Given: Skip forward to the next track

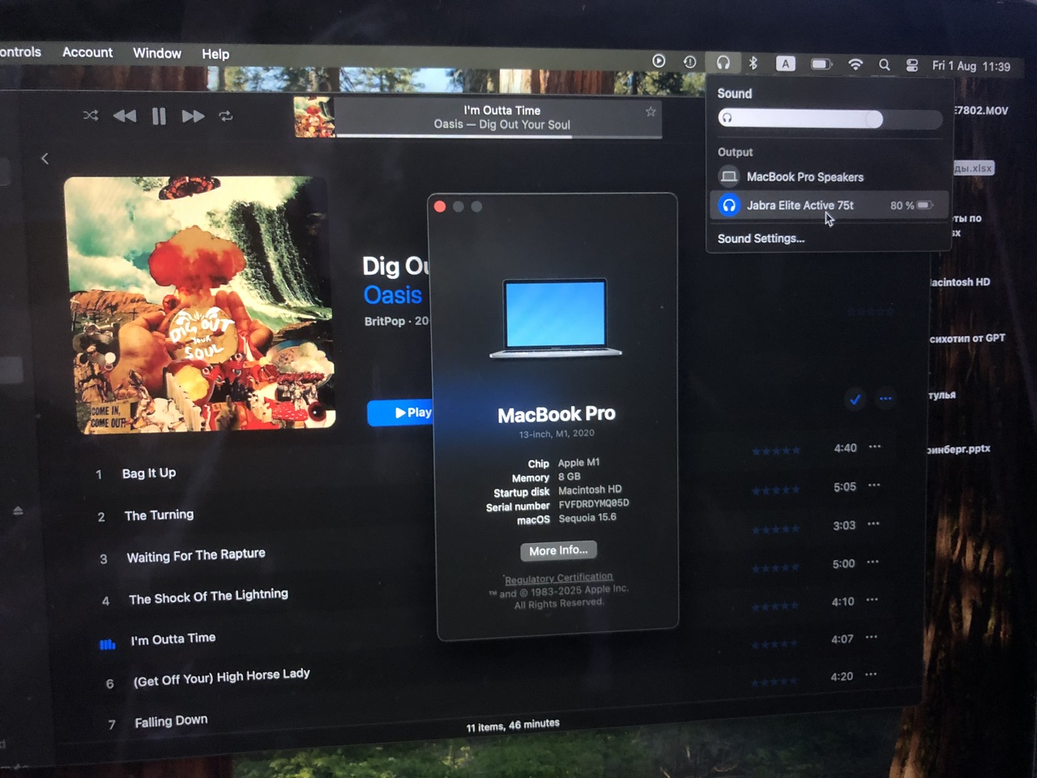Looking at the screenshot, I should (x=193, y=117).
